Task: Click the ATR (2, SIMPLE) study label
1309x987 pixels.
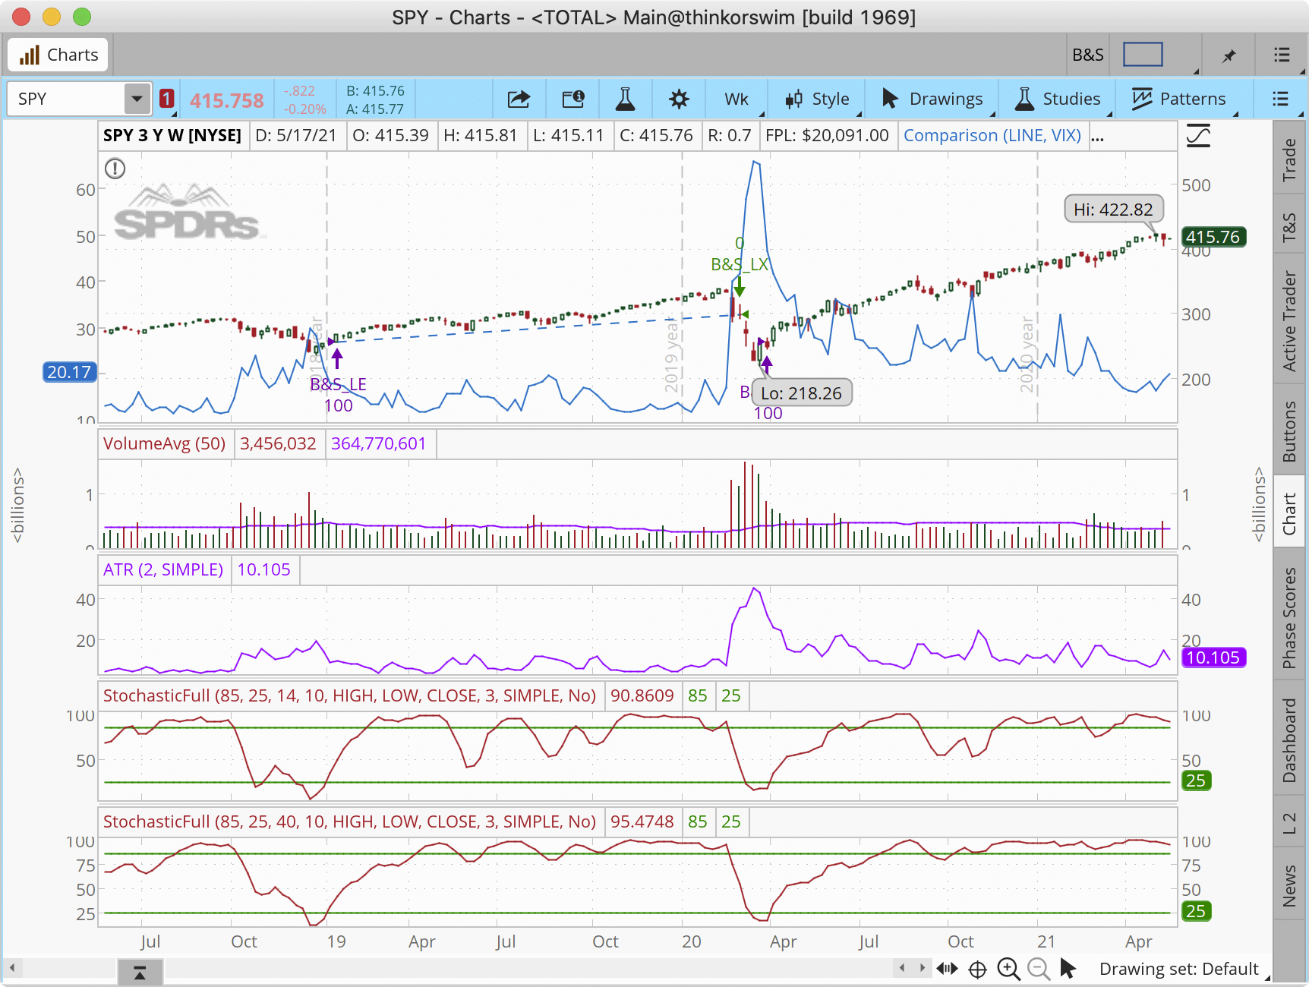Action: point(163,569)
